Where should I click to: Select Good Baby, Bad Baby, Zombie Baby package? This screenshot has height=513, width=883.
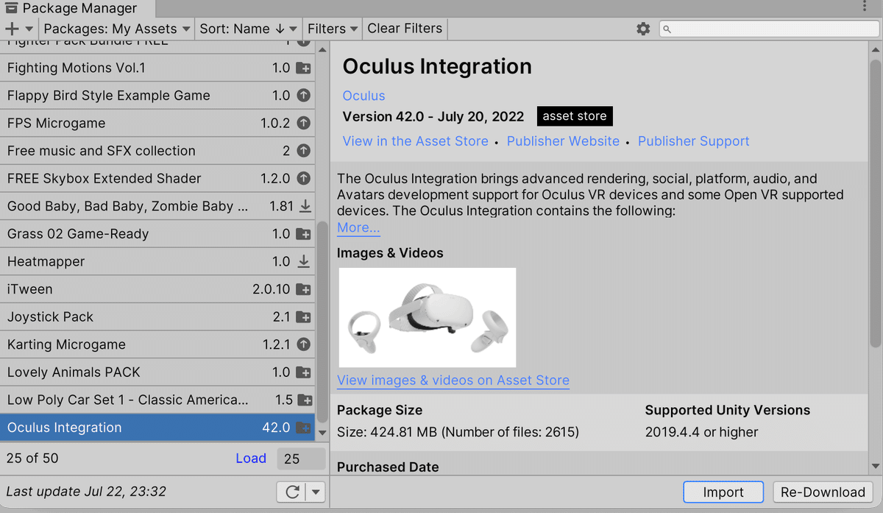point(157,206)
